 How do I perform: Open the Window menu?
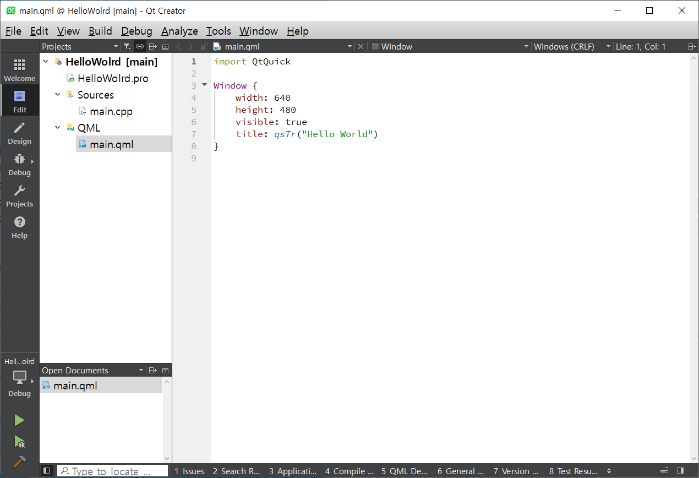(259, 31)
